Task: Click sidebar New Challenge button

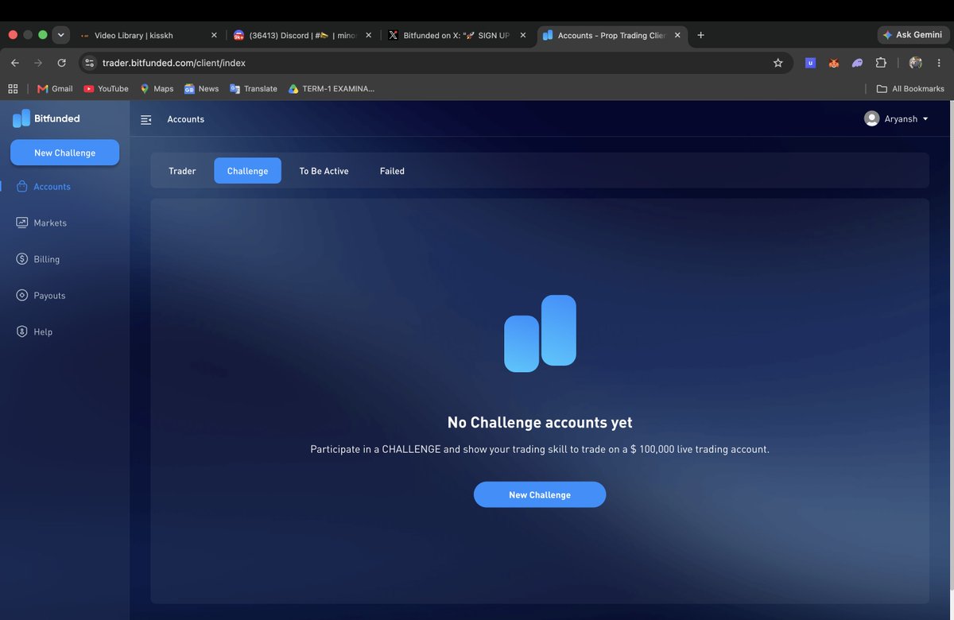Action: click(x=64, y=153)
